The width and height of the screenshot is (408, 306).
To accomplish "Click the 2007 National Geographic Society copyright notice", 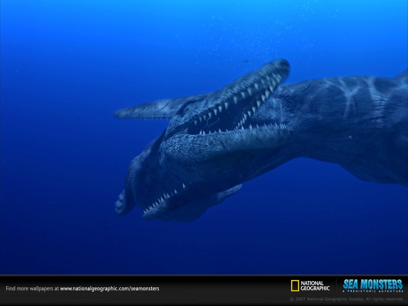I will tap(347, 299).
